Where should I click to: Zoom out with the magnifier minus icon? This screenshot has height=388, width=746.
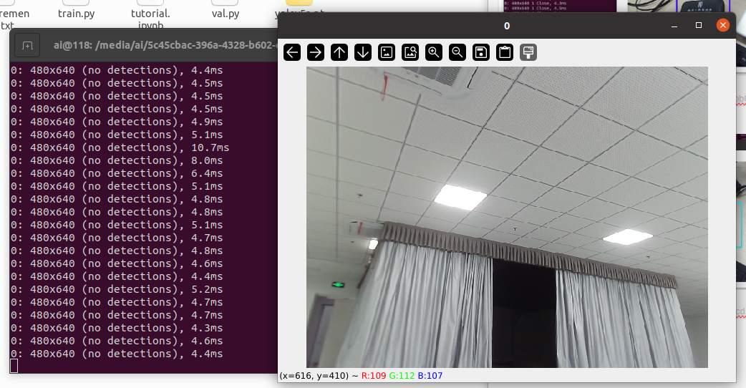point(457,52)
